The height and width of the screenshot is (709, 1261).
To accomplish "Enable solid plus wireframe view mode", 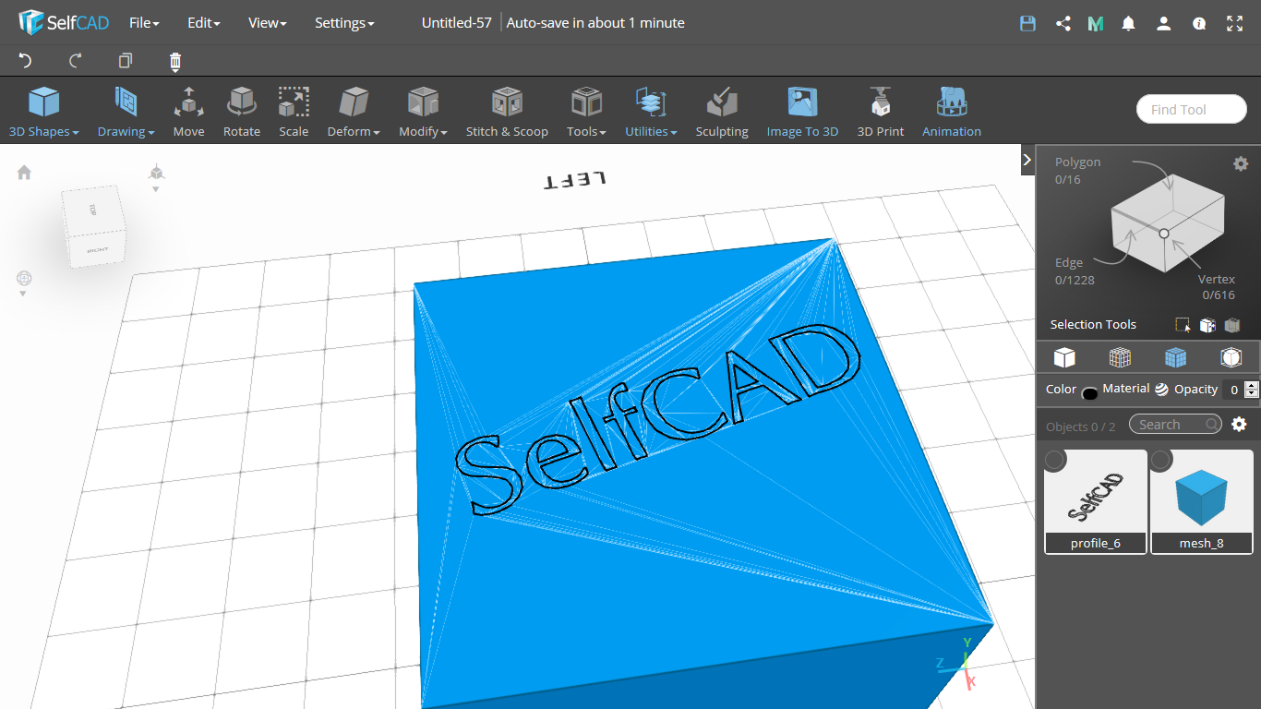I will click(1175, 357).
